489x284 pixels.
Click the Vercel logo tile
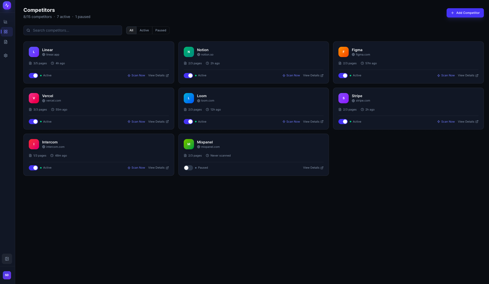[x=34, y=98]
